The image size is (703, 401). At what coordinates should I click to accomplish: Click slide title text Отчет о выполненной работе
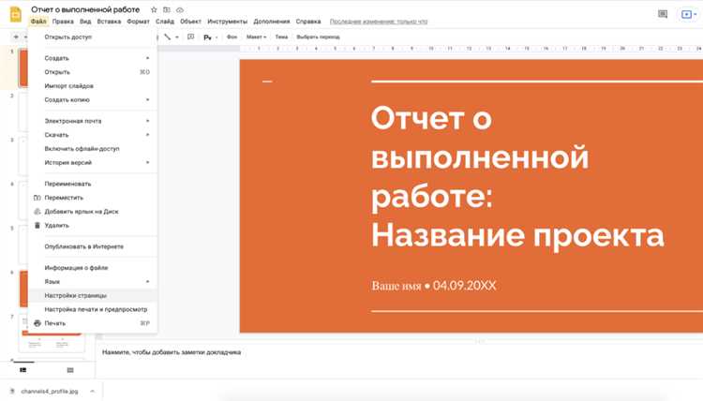coord(517,176)
